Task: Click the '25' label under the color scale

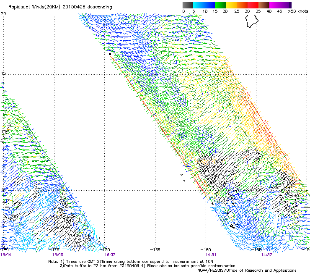Action: point(236,11)
